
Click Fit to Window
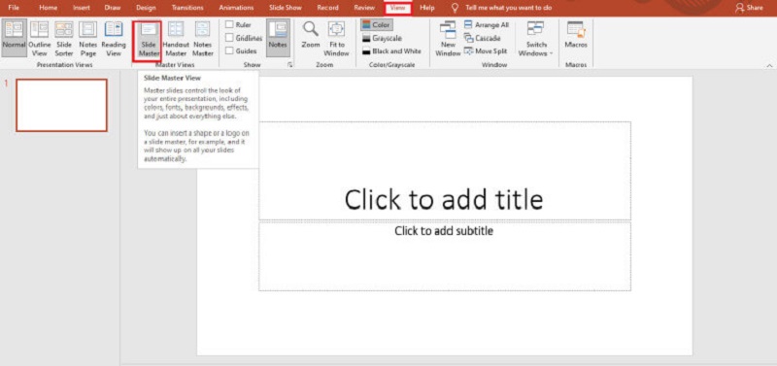click(336, 39)
